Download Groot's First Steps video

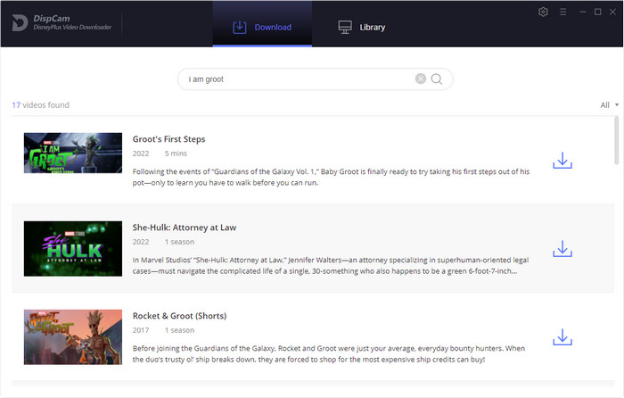[x=562, y=160]
